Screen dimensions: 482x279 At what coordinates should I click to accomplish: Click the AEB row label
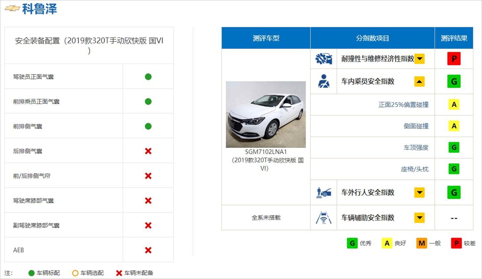click(19, 250)
